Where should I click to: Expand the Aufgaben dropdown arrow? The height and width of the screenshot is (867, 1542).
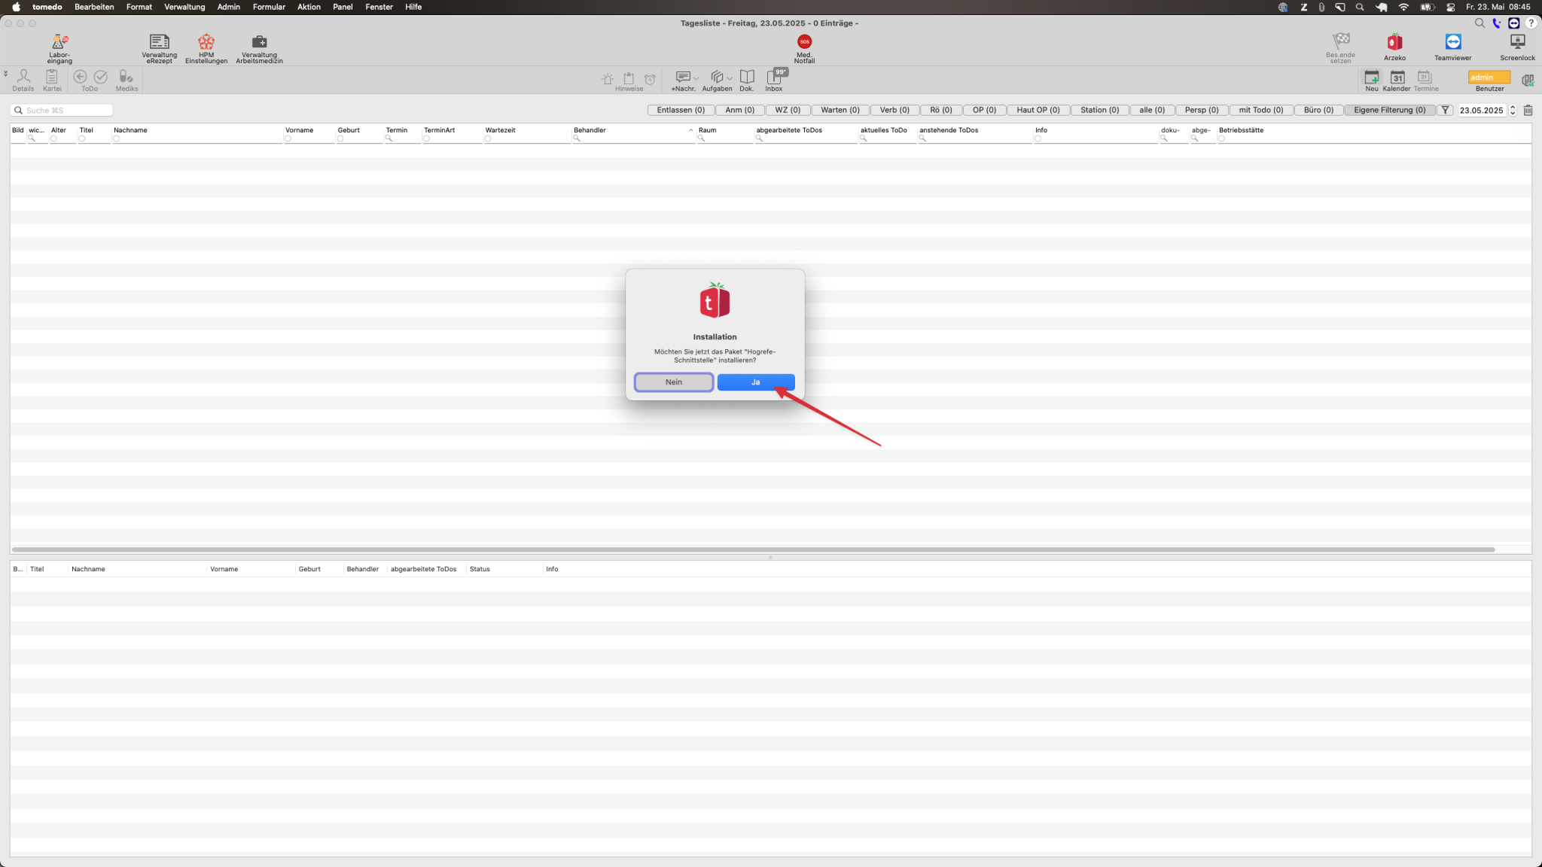[x=730, y=78]
